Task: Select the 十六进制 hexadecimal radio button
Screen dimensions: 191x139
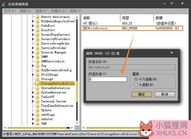Action: pos(136,79)
